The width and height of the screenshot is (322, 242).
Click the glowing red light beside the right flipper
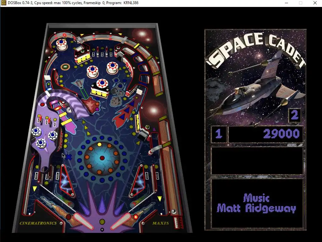click(136, 217)
